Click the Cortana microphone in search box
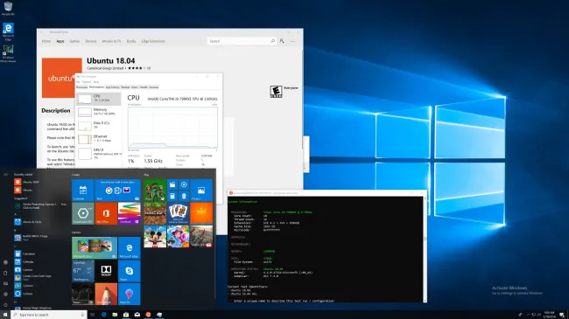Screen dimensions: 569x319 (x=82, y=315)
